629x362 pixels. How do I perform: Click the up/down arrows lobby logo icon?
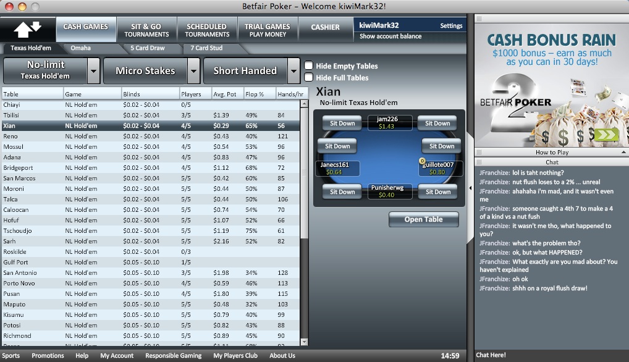pyautogui.click(x=27, y=29)
